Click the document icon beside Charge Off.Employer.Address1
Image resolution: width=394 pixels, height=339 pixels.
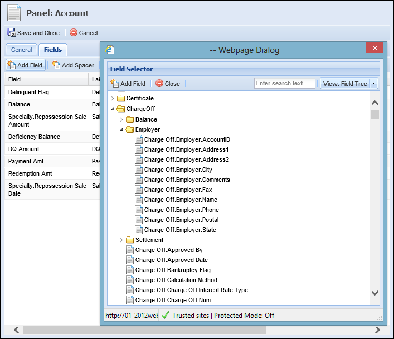click(139, 149)
